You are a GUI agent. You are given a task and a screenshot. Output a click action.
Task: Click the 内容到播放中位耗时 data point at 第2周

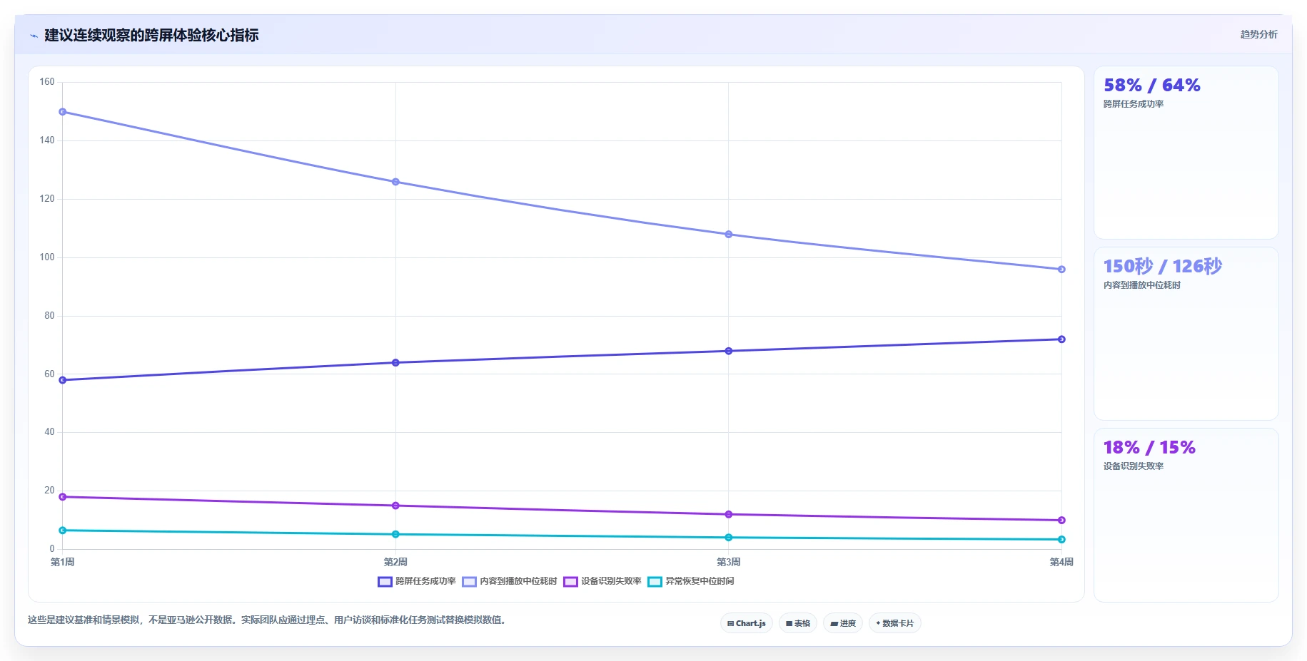(395, 182)
